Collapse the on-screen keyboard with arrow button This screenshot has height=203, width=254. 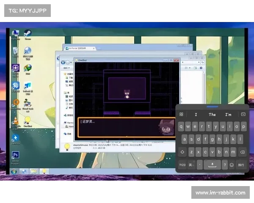point(243,115)
